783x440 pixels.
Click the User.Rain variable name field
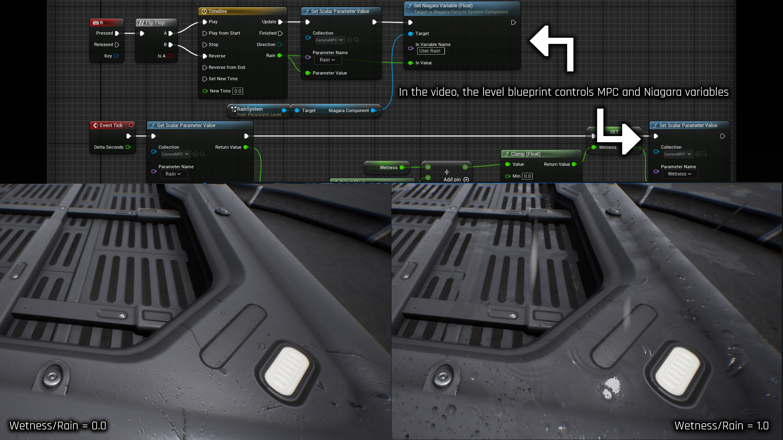[x=431, y=51]
